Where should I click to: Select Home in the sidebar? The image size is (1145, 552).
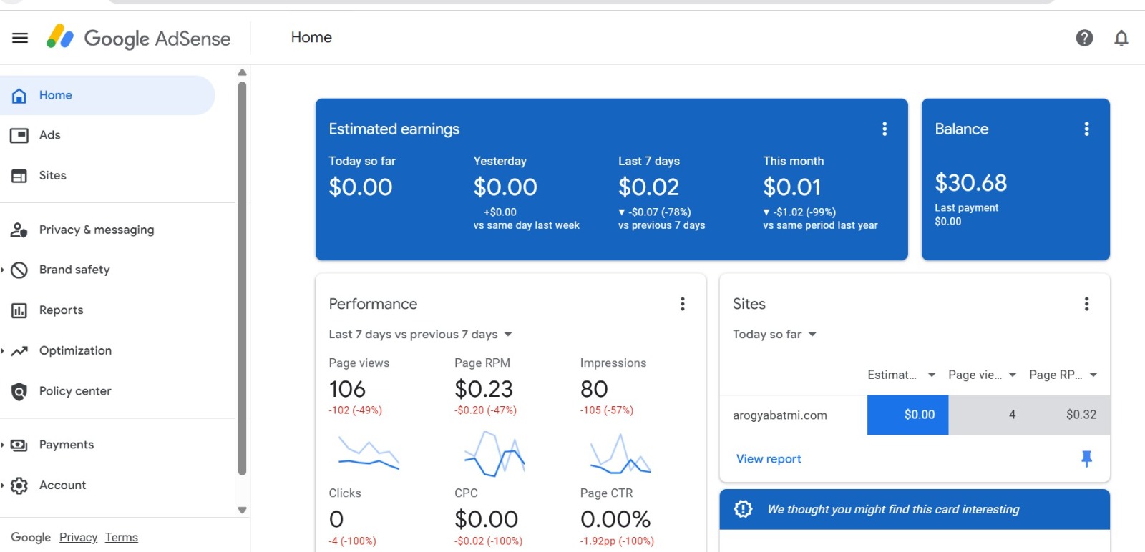(107, 96)
